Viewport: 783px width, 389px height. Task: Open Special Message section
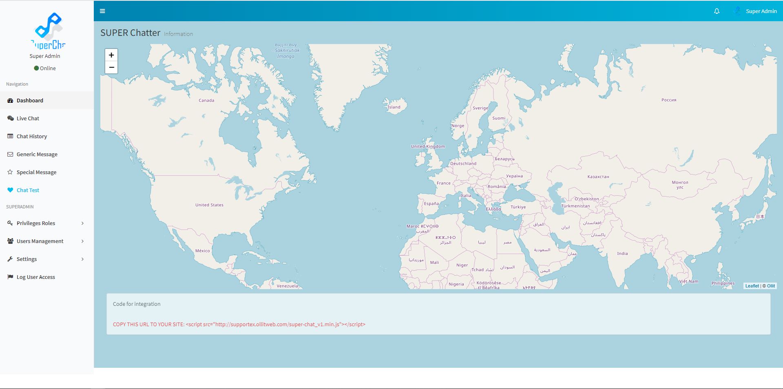coord(47,172)
